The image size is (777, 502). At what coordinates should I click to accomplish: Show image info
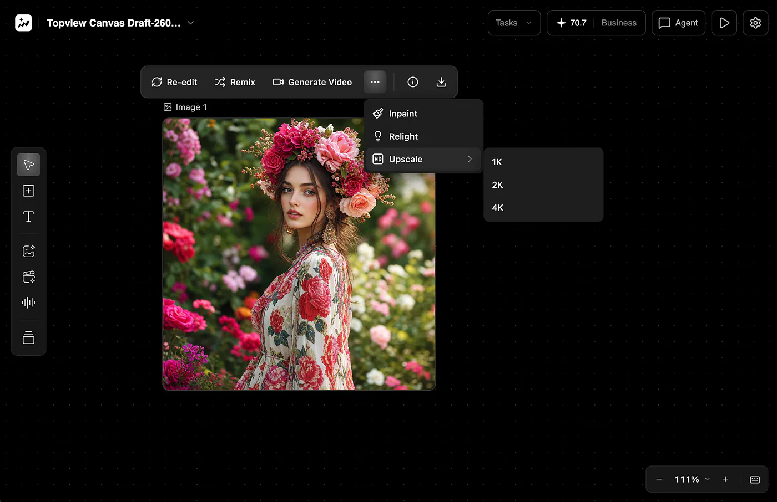[413, 82]
